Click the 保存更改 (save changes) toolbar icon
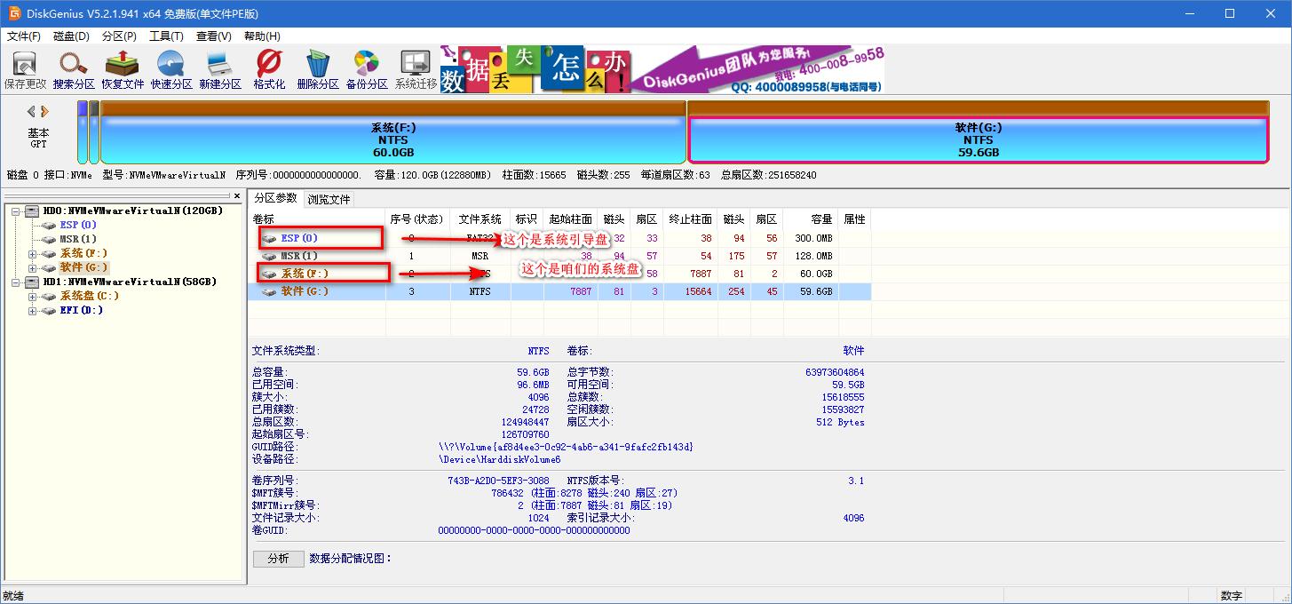Image resolution: width=1292 pixels, height=604 pixels. 25,68
